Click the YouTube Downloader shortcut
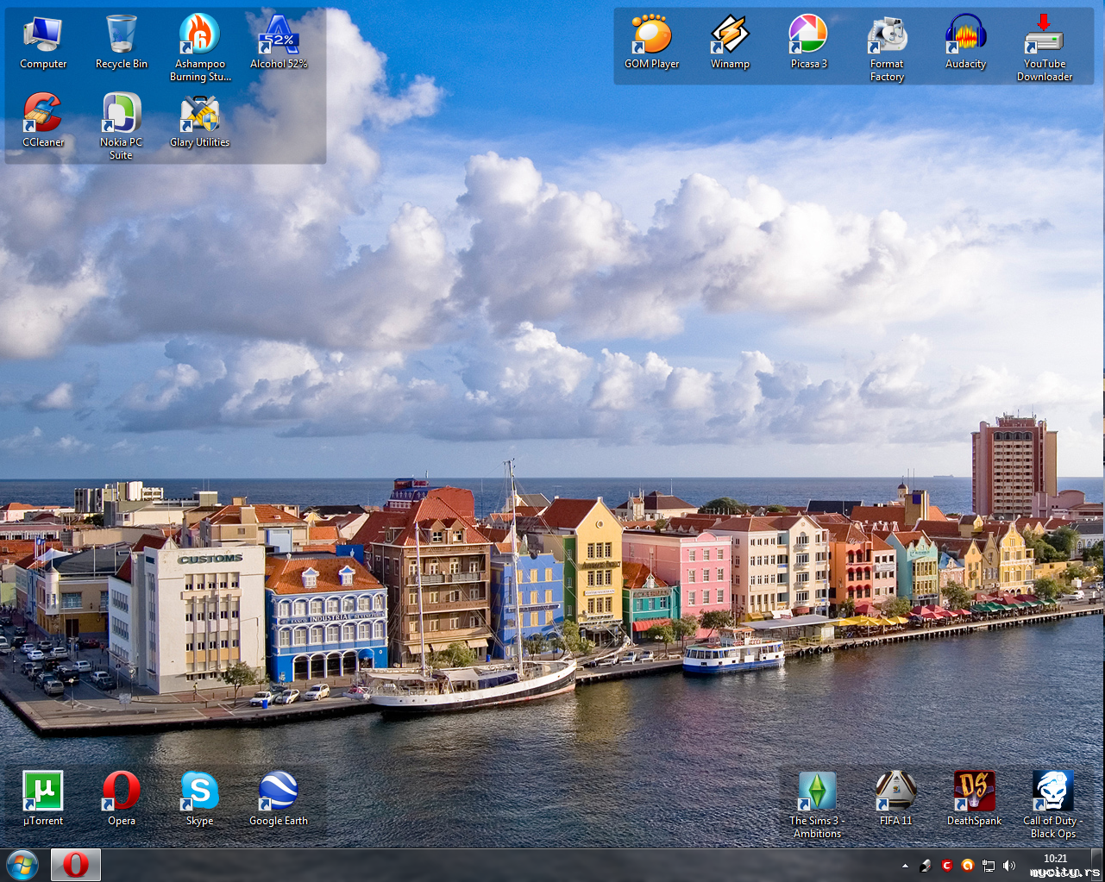This screenshot has width=1105, height=882. click(x=1044, y=36)
